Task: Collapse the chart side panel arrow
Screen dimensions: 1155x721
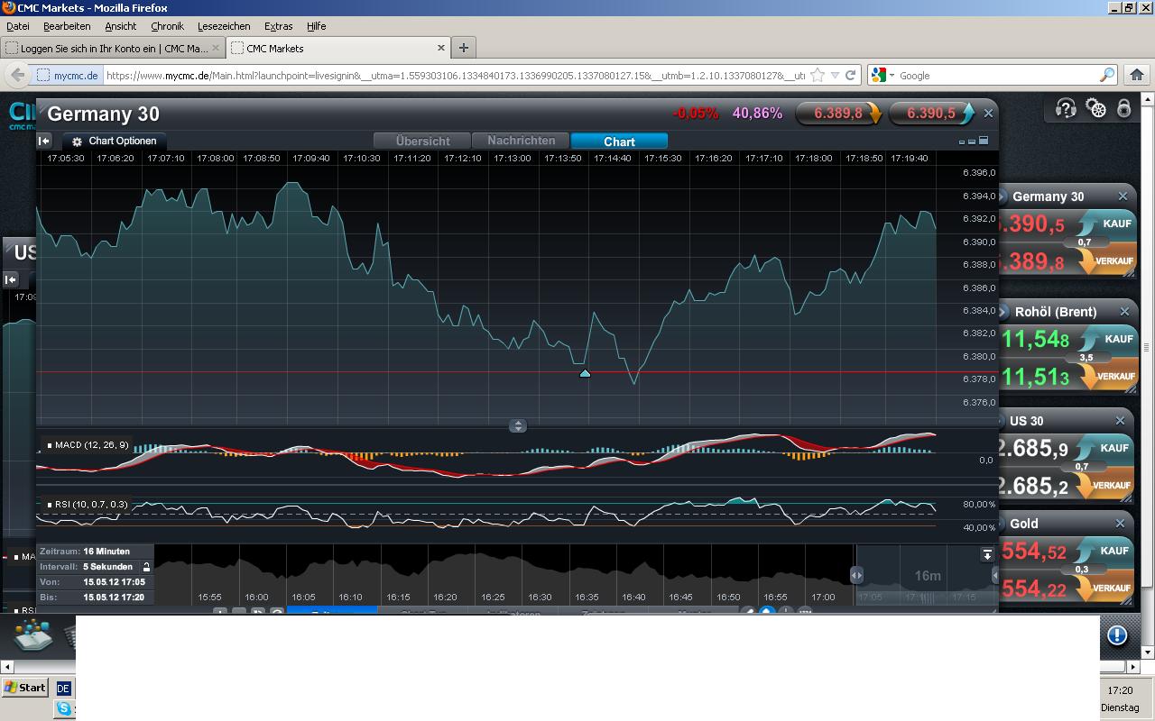Action: click(44, 141)
